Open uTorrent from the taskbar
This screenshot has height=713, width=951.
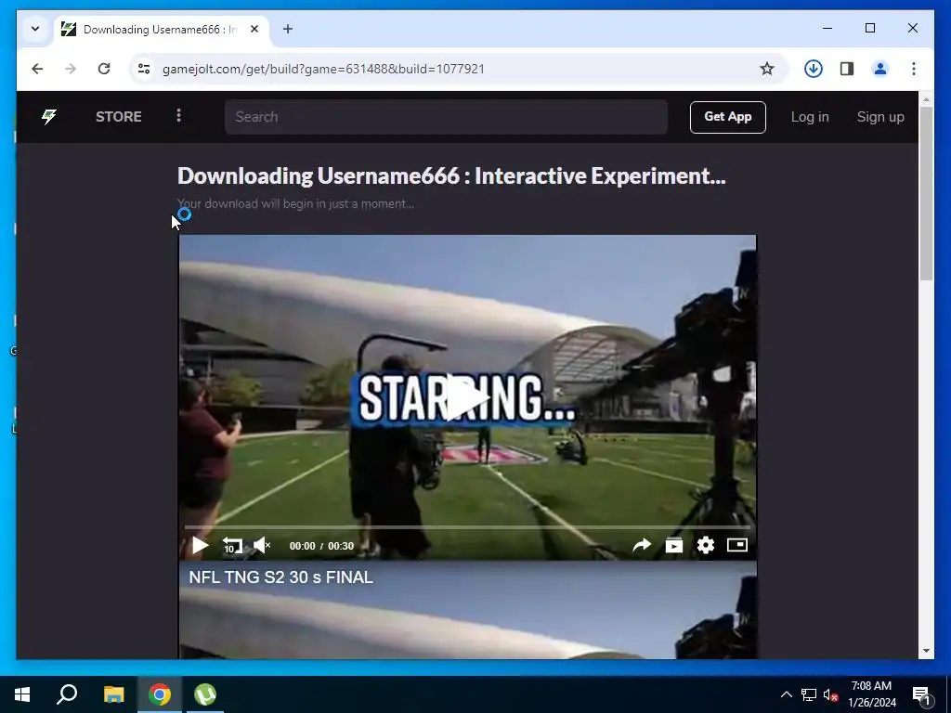[205, 694]
